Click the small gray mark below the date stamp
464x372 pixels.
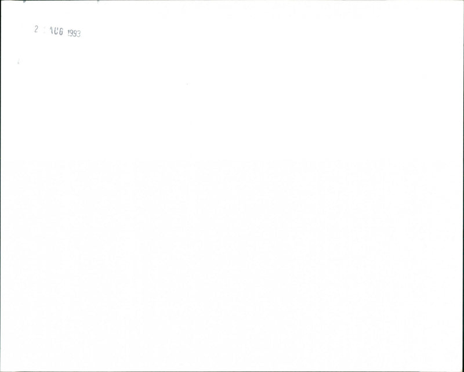point(19,62)
